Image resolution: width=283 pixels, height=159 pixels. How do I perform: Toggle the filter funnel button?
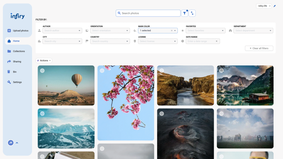coord(185,13)
